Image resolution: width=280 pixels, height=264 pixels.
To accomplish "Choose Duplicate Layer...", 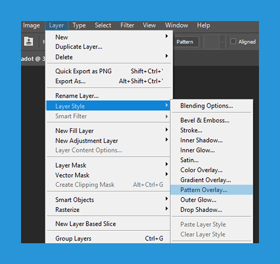I will tap(109, 47).
